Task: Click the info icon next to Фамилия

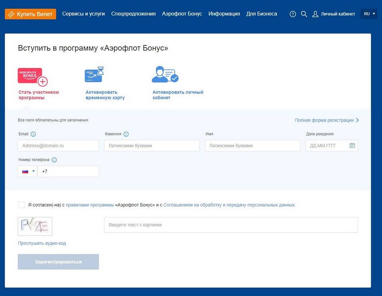Action: coord(126,134)
